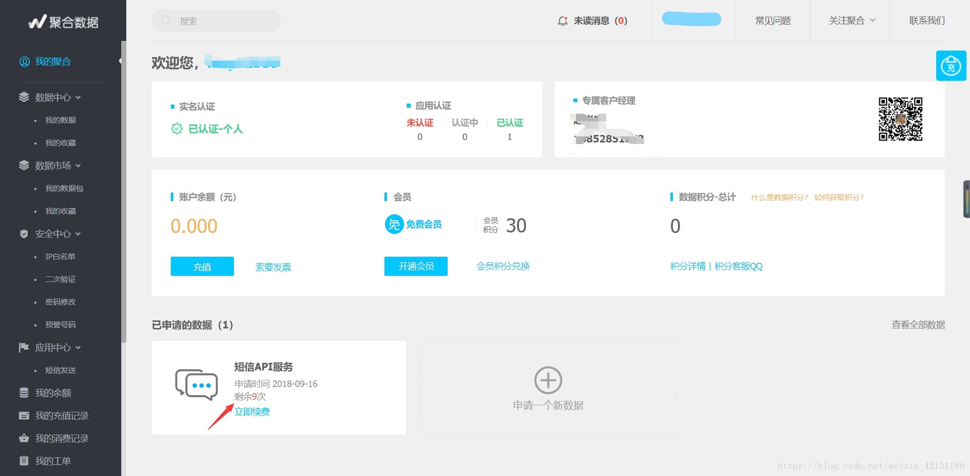Collapse the 数据中心 menu chevron

tap(78, 98)
